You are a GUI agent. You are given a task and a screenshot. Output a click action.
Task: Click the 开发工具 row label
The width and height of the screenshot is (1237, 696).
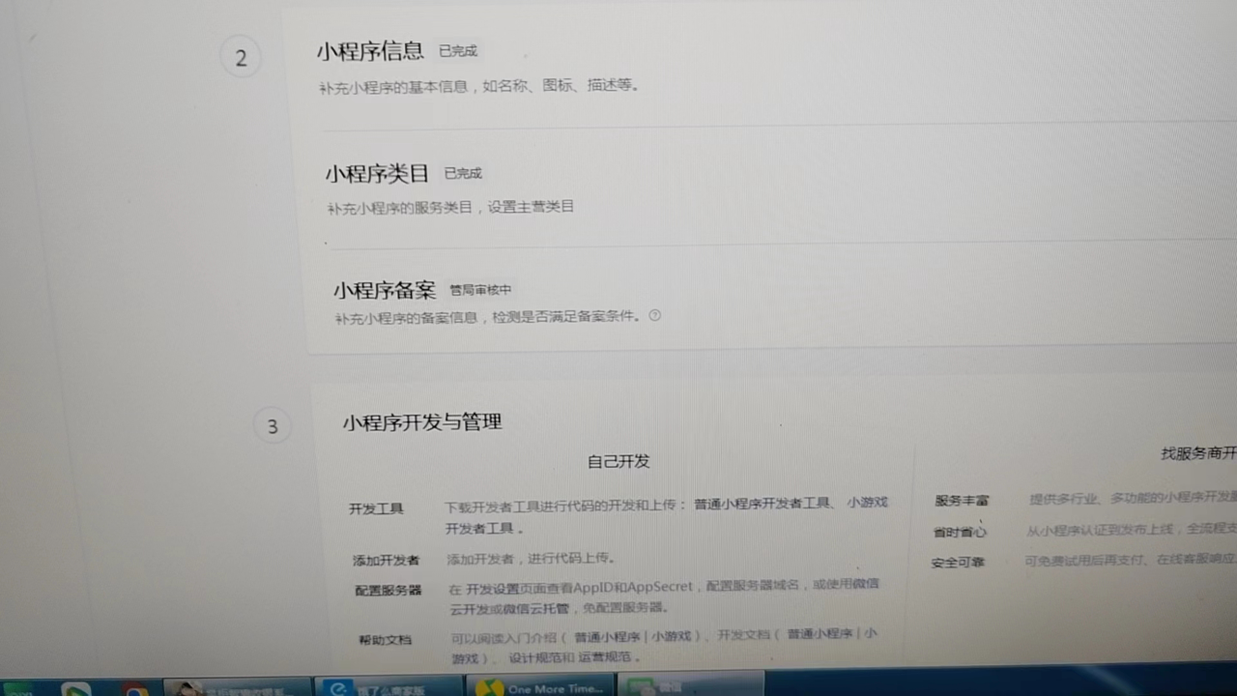click(376, 508)
